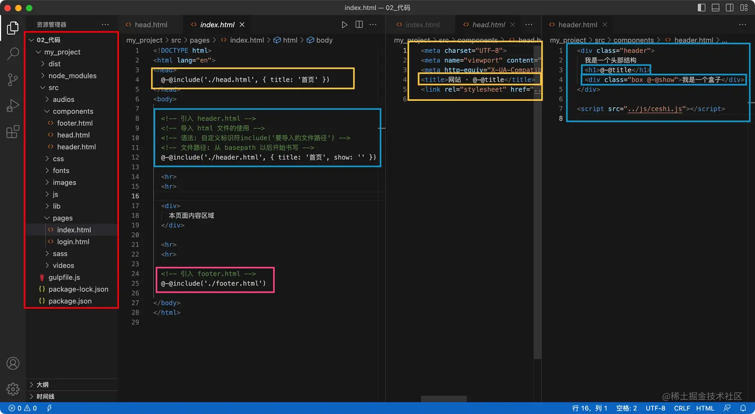Image resolution: width=755 pixels, height=414 pixels.
Task: Click pages in index.html breadcrumb
Action: coord(200,40)
